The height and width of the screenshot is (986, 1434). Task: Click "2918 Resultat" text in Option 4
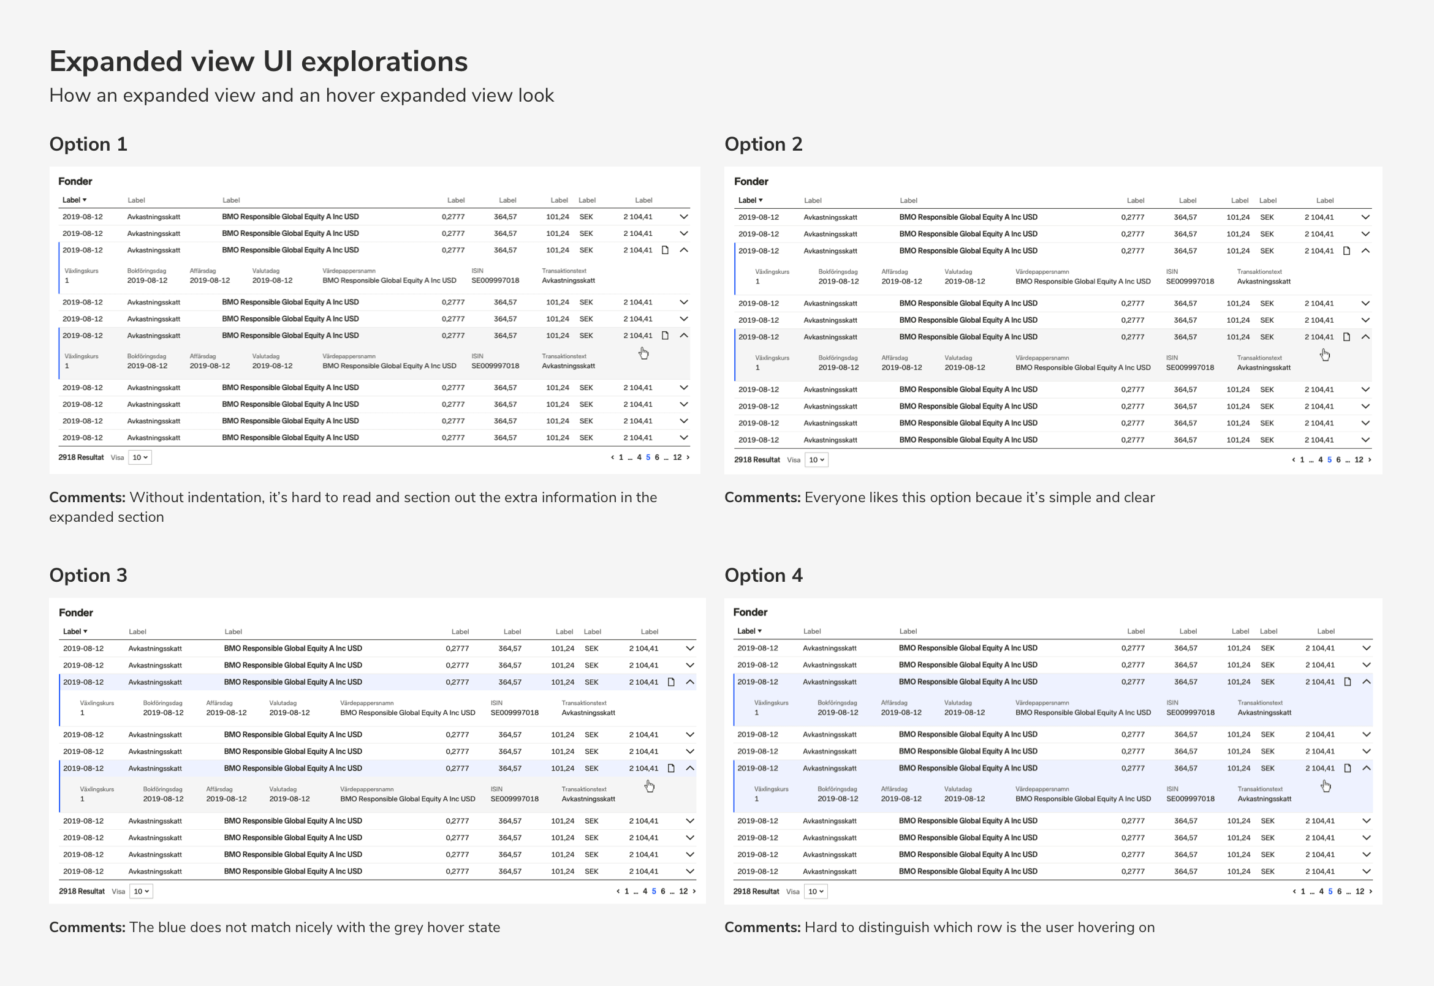pyautogui.click(x=756, y=892)
